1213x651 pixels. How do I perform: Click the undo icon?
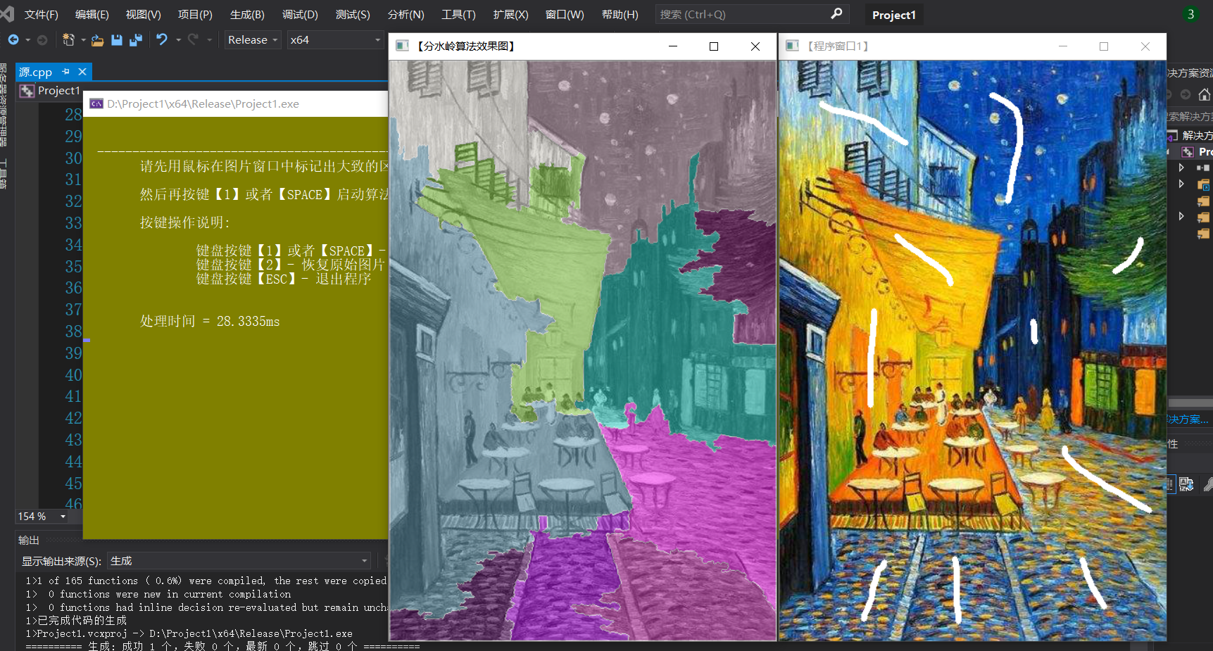click(x=162, y=39)
